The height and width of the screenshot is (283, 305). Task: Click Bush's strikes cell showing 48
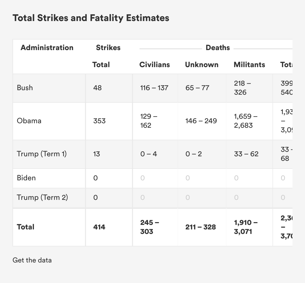(x=97, y=88)
